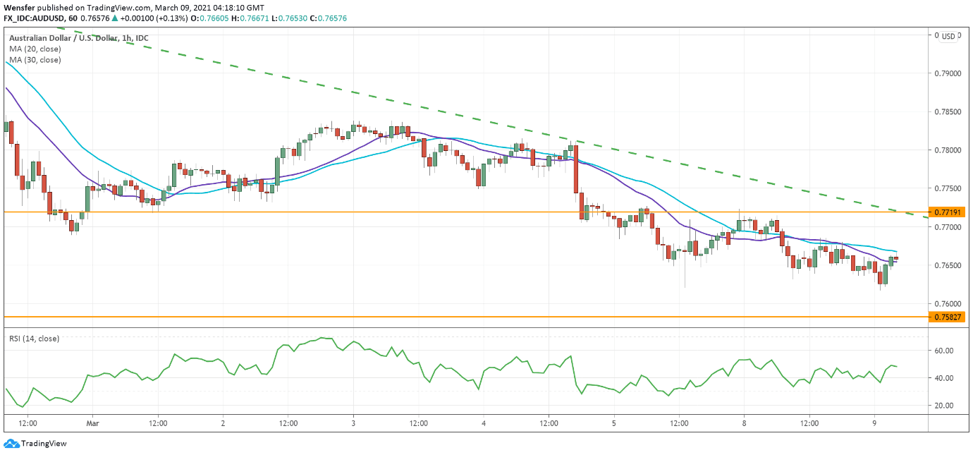The image size is (973, 455).
Task: Click the Mar 8 label on the time axis
Action: pos(742,424)
